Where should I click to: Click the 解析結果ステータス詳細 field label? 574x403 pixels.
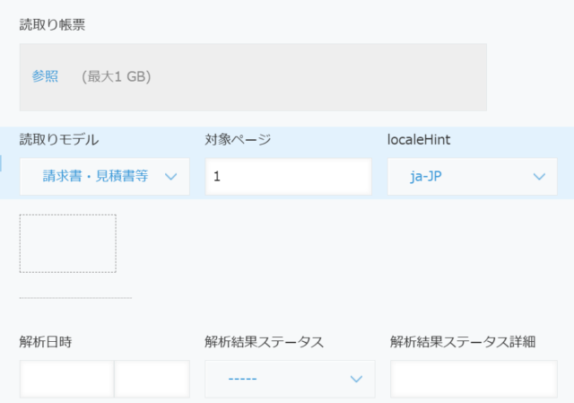tap(463, 342)
